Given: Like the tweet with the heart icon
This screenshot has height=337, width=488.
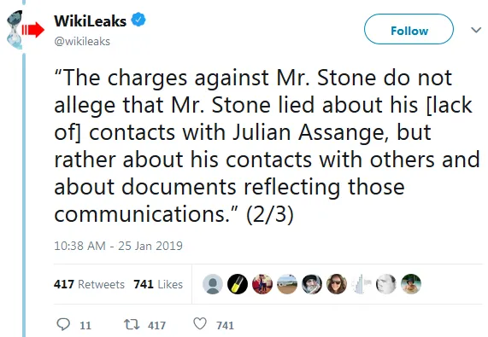Looking at the screenshot, I should (x=200, y=323).
